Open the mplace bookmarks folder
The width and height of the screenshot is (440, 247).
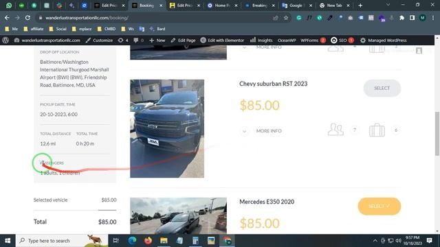(82, 29)
